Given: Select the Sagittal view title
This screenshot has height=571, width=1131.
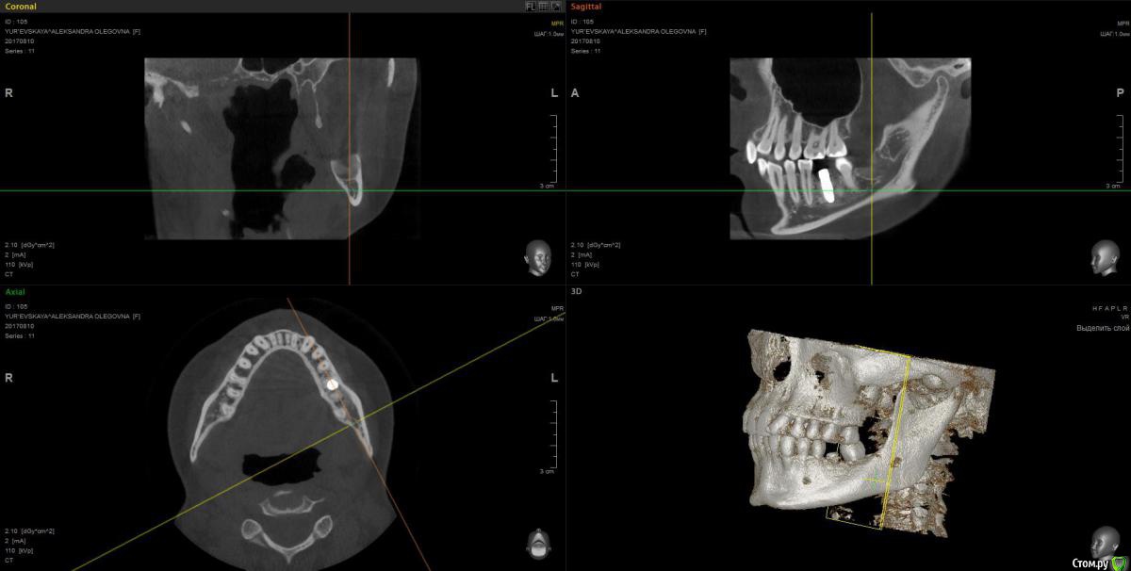Looking at the screenshot, I should pyautogui.click(x=586, y=6).
